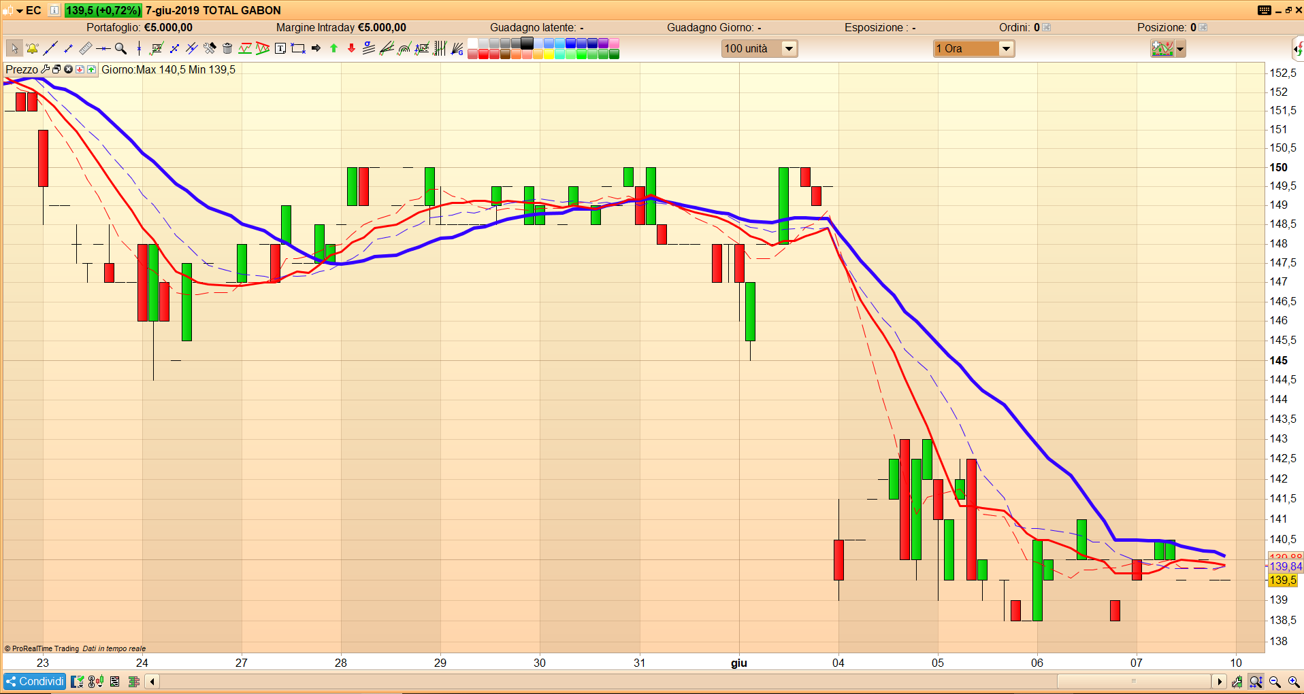This screenshot has width=1304, height=694.
Task: Click the zoom out magnifier icon
Action: pos(1275,682)
